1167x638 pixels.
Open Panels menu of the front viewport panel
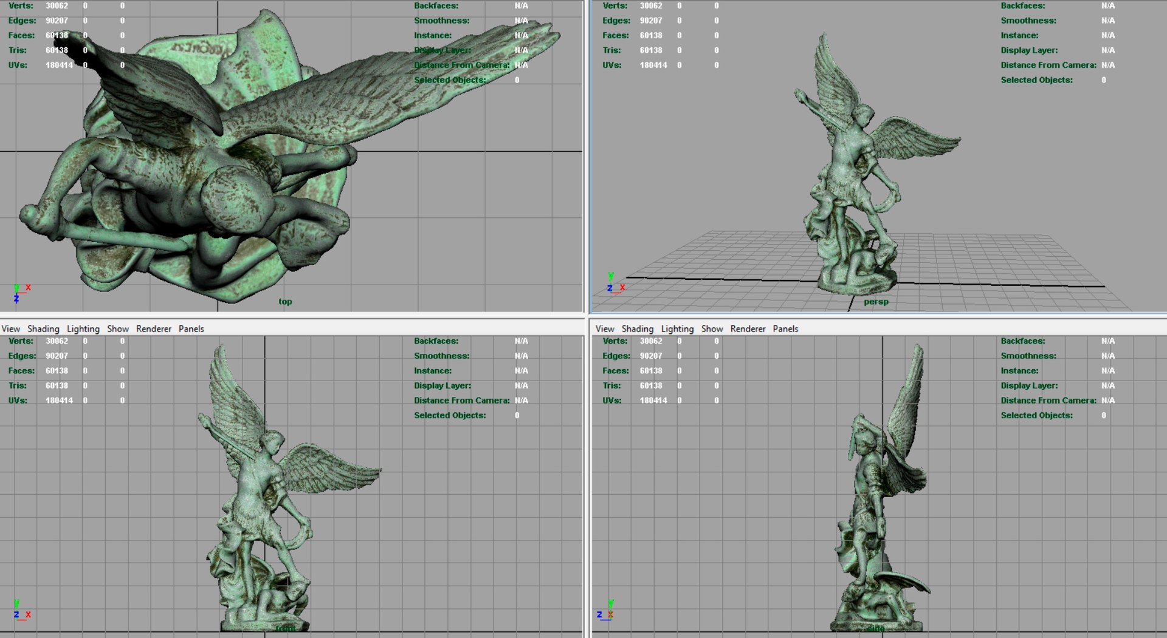pyautogui.click(x=191, y=328)
